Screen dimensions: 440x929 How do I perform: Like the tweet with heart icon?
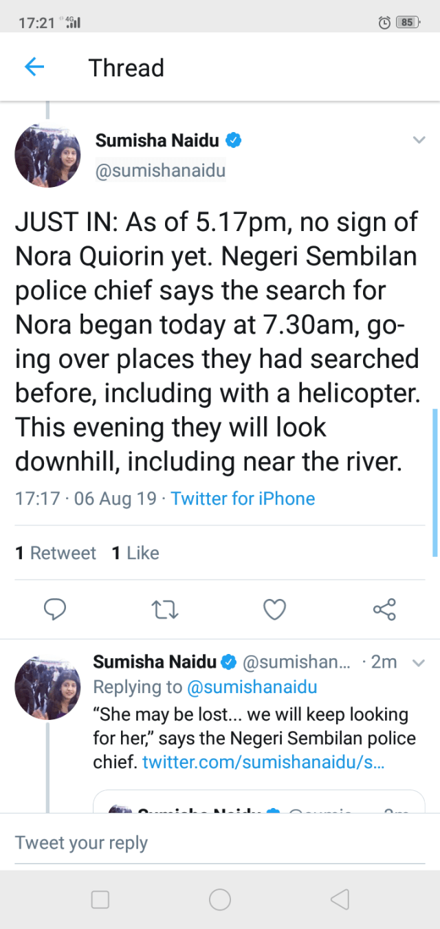(274, 609)
